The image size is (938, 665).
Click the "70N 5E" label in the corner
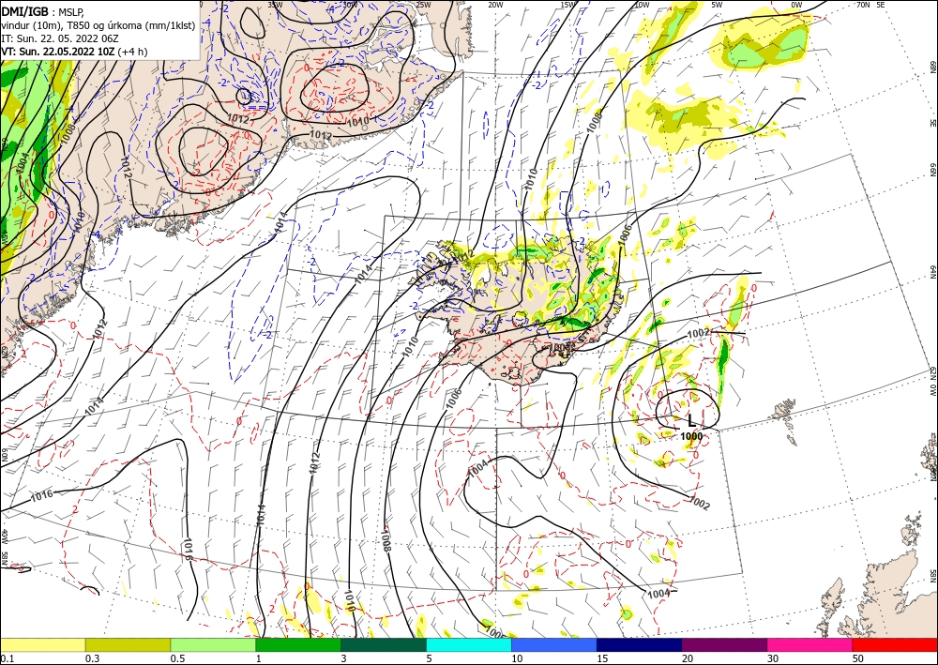coord(871,4)
